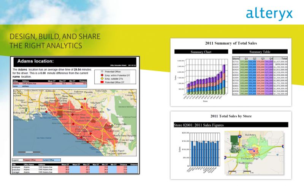This screenshot has height=186, width=304.
Task: Click the red diamond 'Emp. within Potential DT' icon
Action: [x=102, y=75]
